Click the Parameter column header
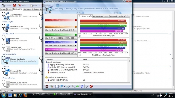The image size is (175, 98). coord(63,59)
